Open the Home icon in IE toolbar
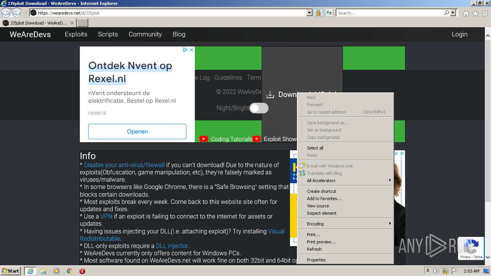 click(466, 13)
